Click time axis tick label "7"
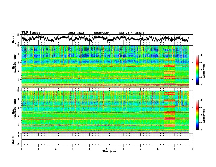The height and width of the screenshot is (167, 216). 141,149
